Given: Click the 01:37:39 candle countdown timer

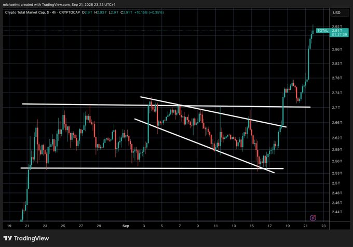Looking at the screenshot, I should (340, 34).
